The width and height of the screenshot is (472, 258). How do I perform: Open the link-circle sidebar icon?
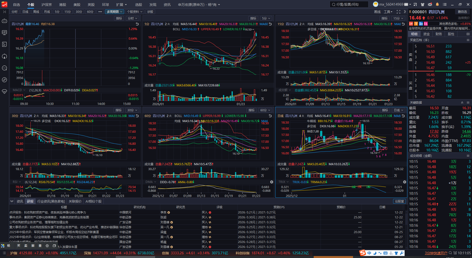(x=4, y=79)
